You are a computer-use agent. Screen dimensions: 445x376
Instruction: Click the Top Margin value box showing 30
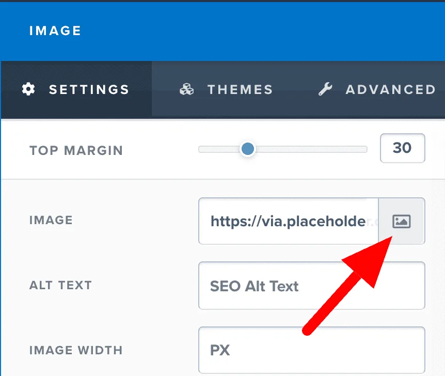pyautogui.click(x=403, y=148)
